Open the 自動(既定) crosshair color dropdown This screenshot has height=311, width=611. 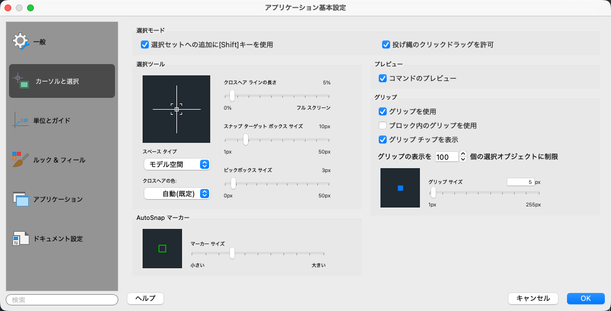177,193
